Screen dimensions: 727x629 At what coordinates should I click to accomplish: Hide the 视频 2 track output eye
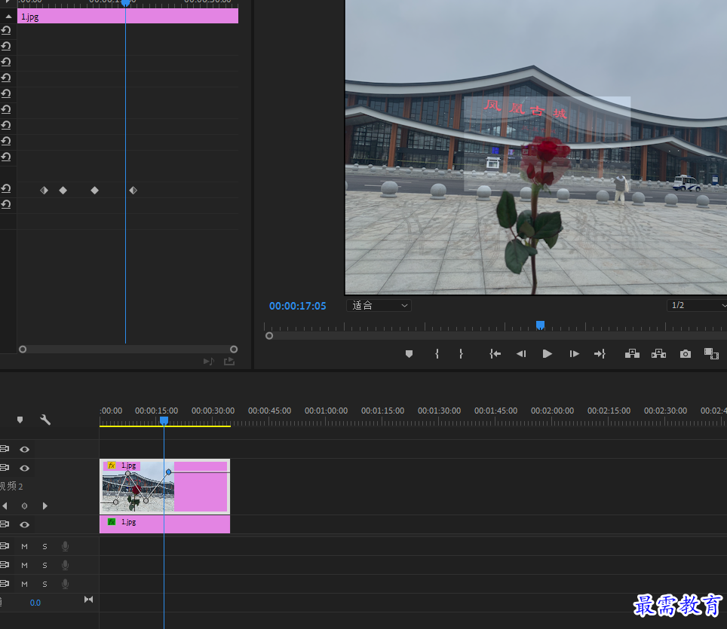(25, 469)
